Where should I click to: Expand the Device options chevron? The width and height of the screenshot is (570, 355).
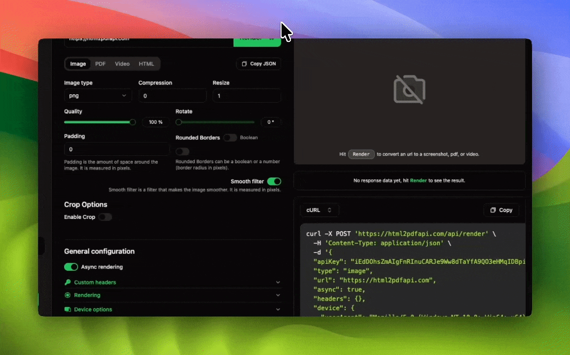278,310
